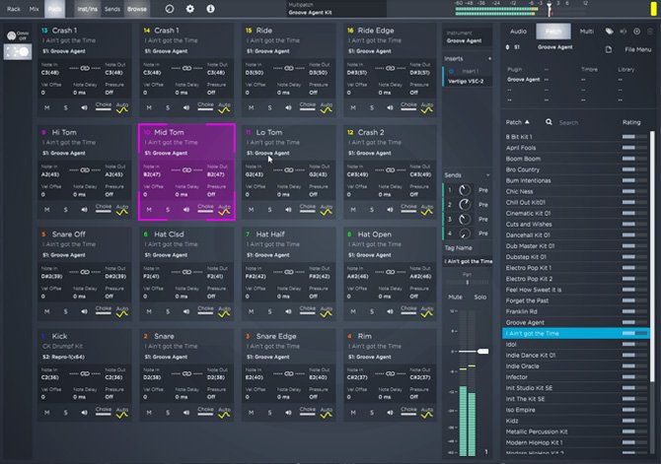This screenshot has height=464, width=661.
Task: Select the Groove Agent patch in list
Action: 527,322
